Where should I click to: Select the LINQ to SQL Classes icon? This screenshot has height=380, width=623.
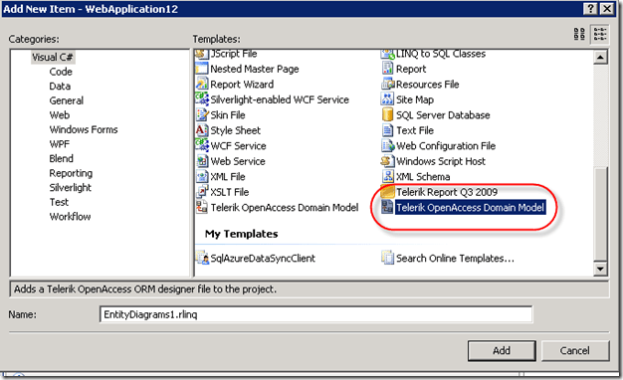click(387, 55)
